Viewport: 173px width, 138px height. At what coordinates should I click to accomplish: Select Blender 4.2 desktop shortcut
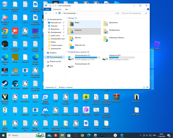pos(15,72)
